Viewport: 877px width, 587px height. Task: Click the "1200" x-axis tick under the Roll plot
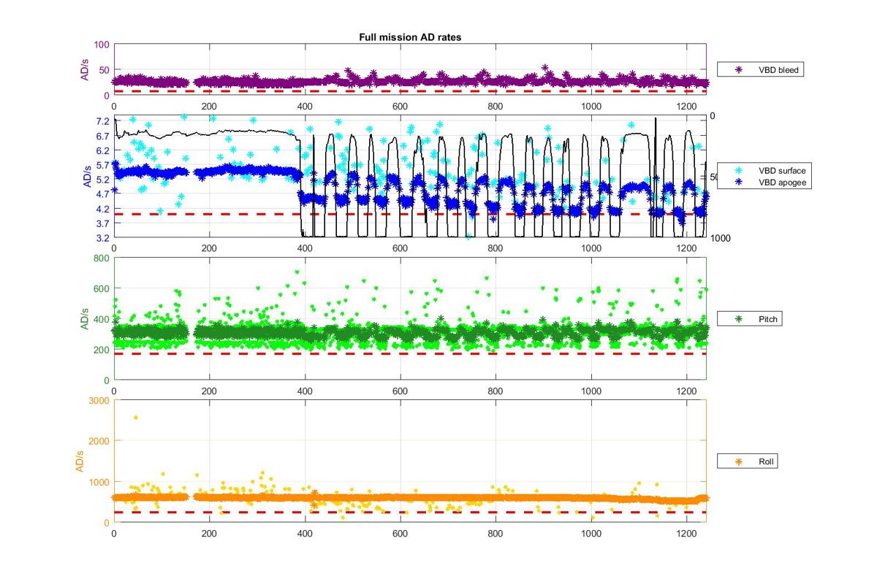687,534
